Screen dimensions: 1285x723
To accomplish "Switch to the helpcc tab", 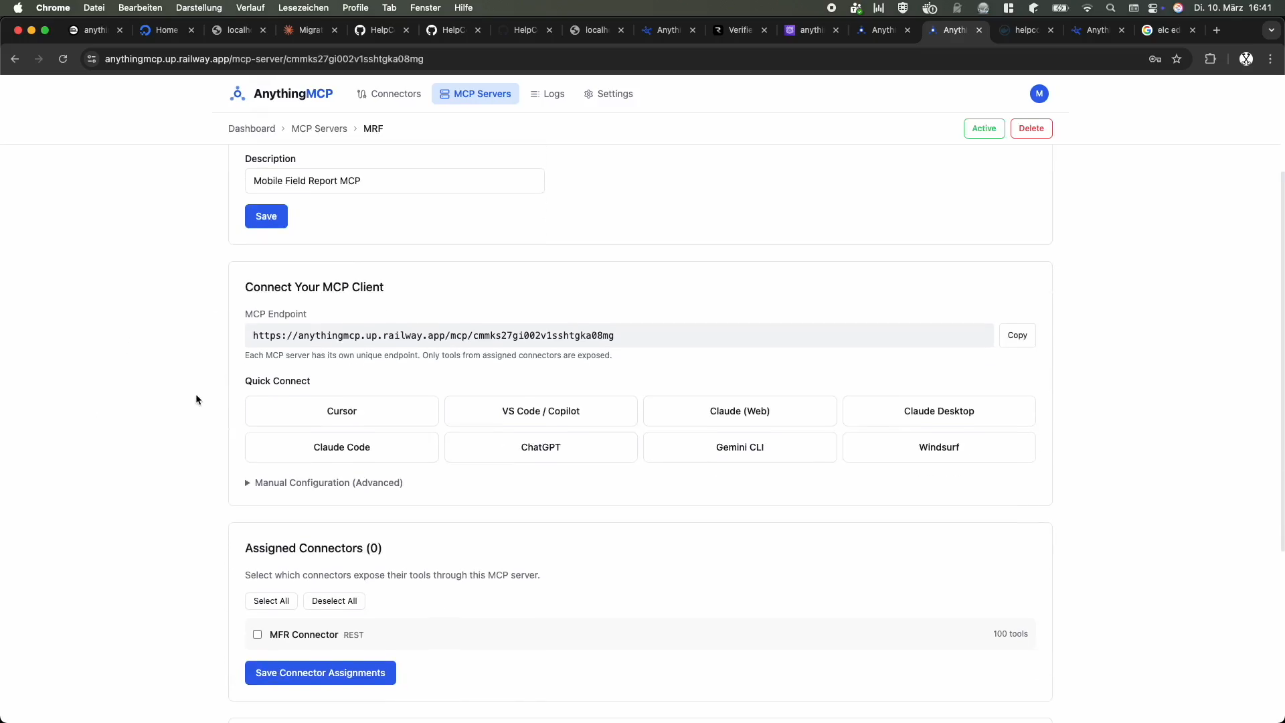I will coord(1027,30).
